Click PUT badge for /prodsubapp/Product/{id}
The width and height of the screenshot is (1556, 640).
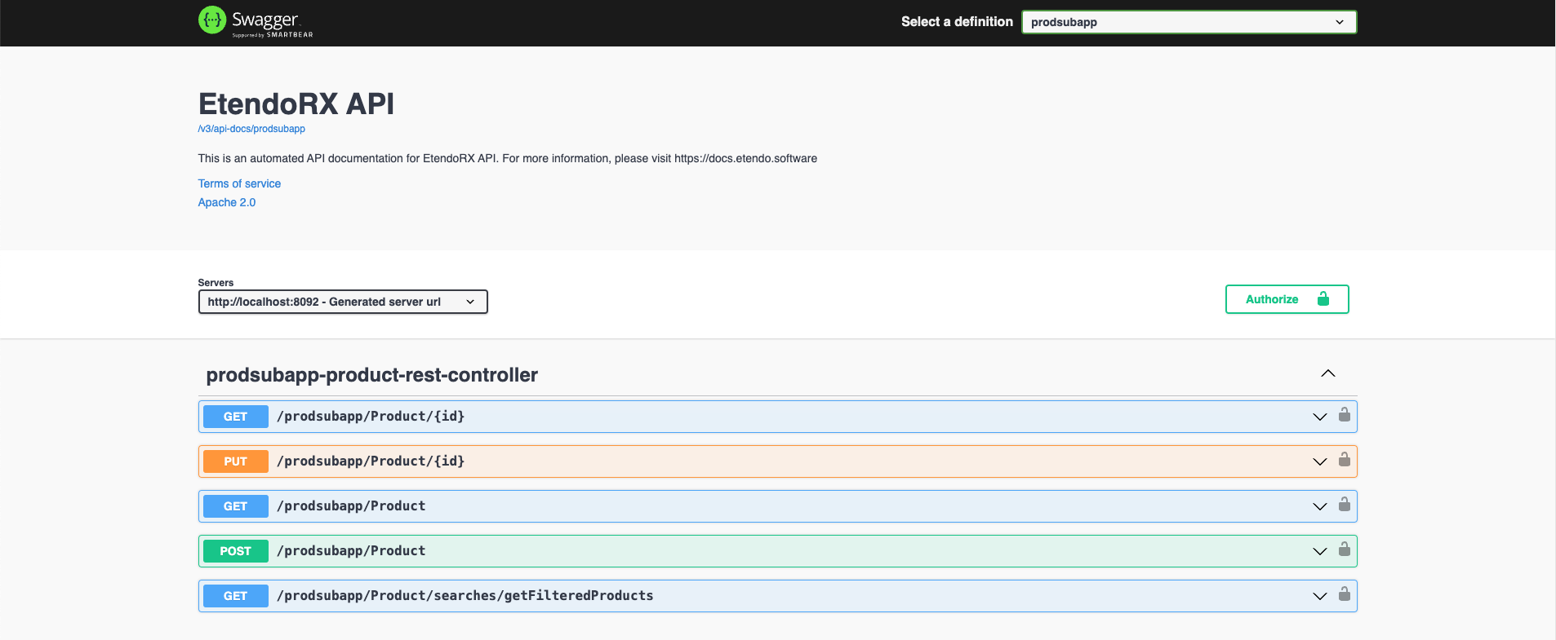pyautogui.click(x=235, y=461)
